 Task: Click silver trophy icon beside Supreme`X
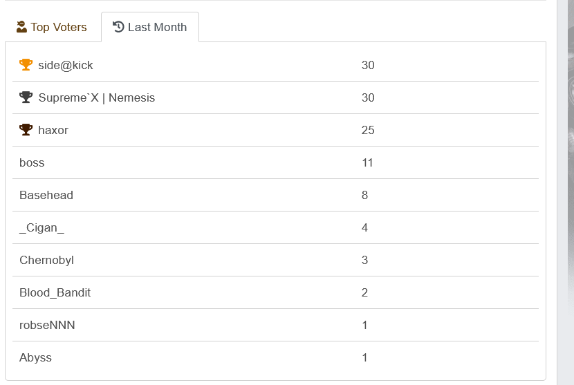point(26,97)
